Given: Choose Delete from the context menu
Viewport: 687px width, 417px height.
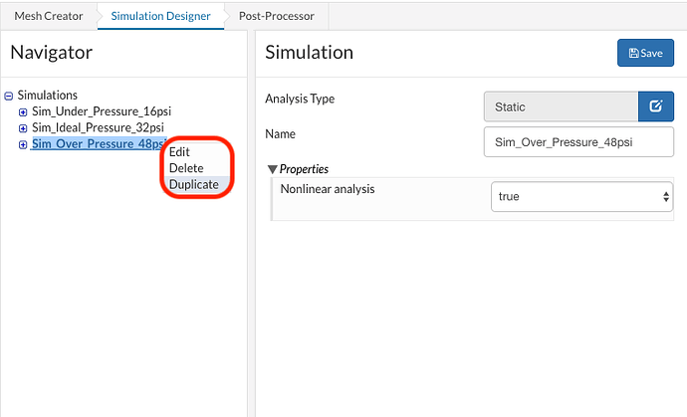Looking at the screenshot, I should (x=186, y=168).
